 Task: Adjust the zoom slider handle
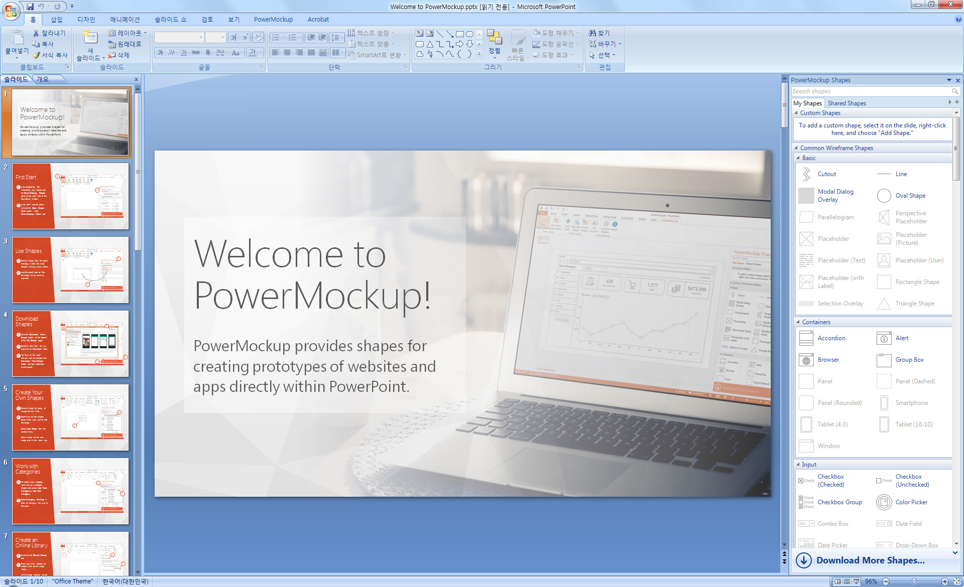(914, 581)
